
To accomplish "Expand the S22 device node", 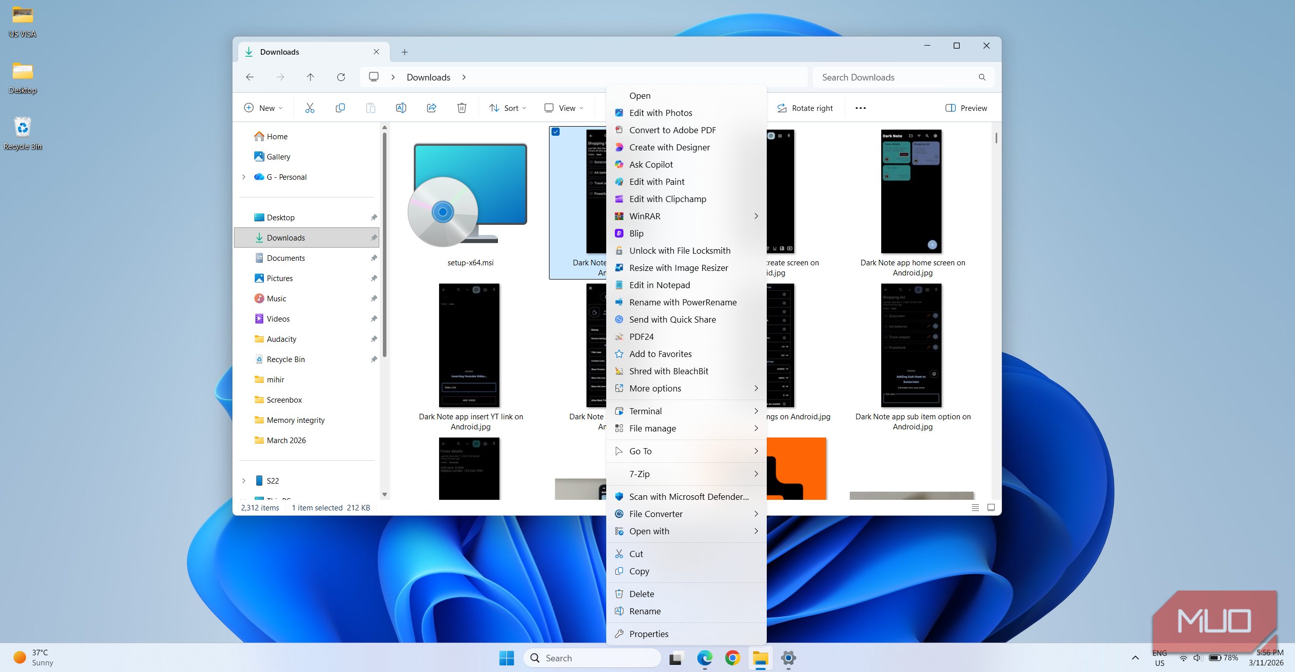I will tap(244, 481).
